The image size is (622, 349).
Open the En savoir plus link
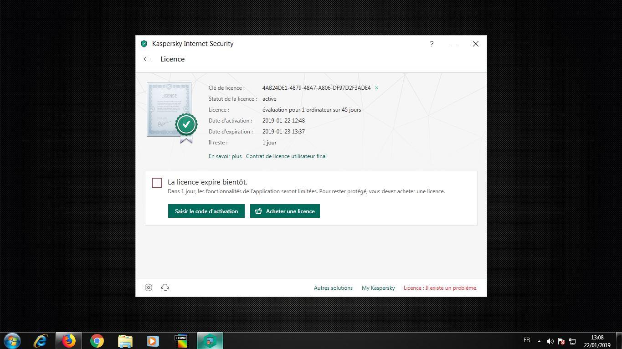tap(225, 156)
